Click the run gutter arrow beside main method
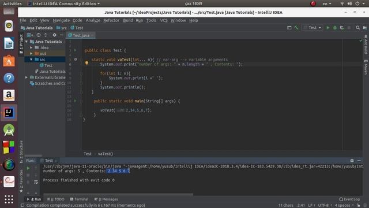This screenshot has width=369, height=208. [x=76, y=101]
